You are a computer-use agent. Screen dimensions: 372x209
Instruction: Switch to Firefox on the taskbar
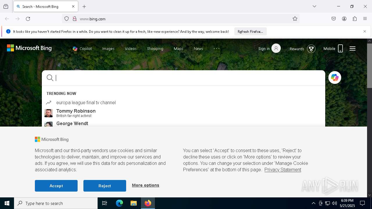click(x=148, y=203)
